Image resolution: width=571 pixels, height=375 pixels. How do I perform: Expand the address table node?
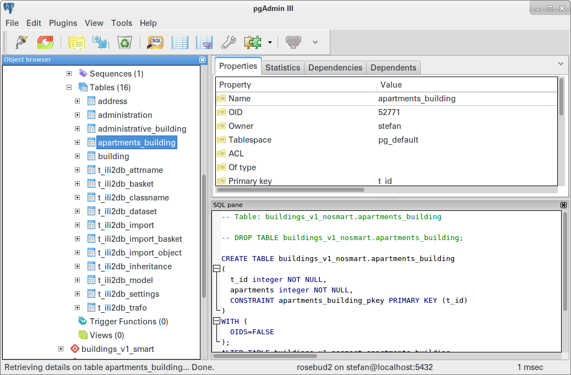point(77,101)
